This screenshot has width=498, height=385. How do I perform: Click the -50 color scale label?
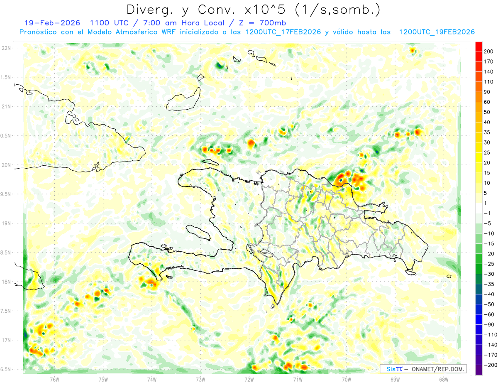(x=489, y=304)
